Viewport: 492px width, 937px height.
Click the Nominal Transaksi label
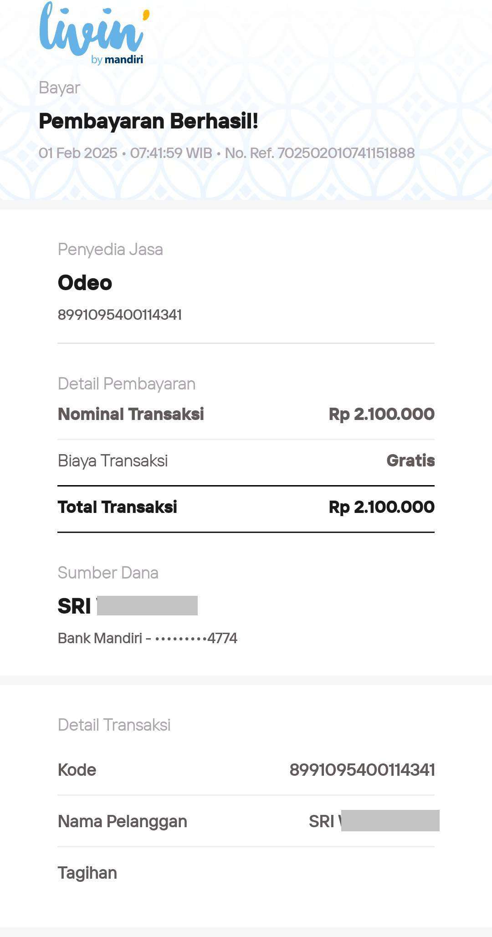click(x=131, y=414)
